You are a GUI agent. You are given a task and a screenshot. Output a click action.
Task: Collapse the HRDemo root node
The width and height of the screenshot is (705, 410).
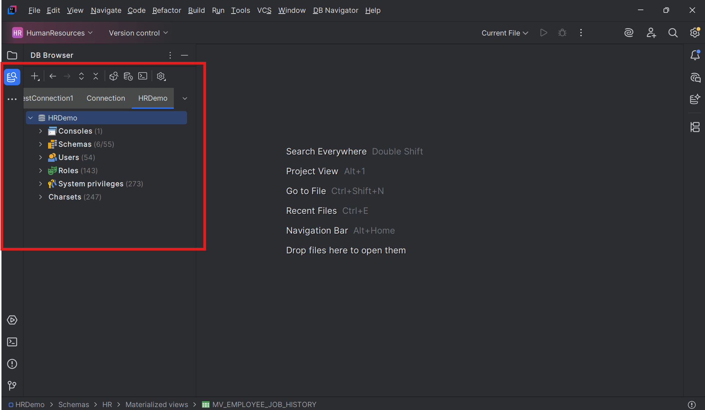pos(30,118)
